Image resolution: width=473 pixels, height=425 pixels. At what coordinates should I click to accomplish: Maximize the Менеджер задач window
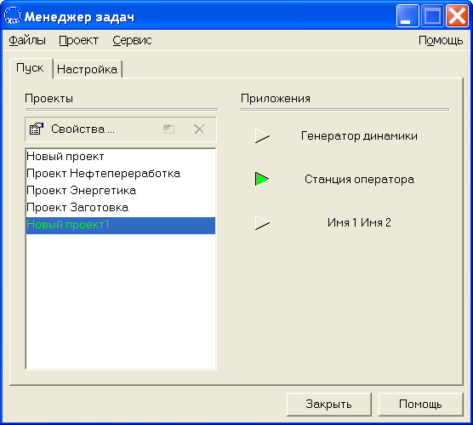coord(432,15)
